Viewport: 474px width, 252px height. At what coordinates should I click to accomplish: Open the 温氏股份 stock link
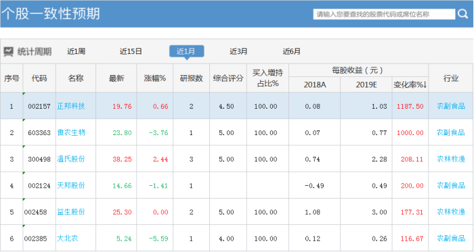71,159
